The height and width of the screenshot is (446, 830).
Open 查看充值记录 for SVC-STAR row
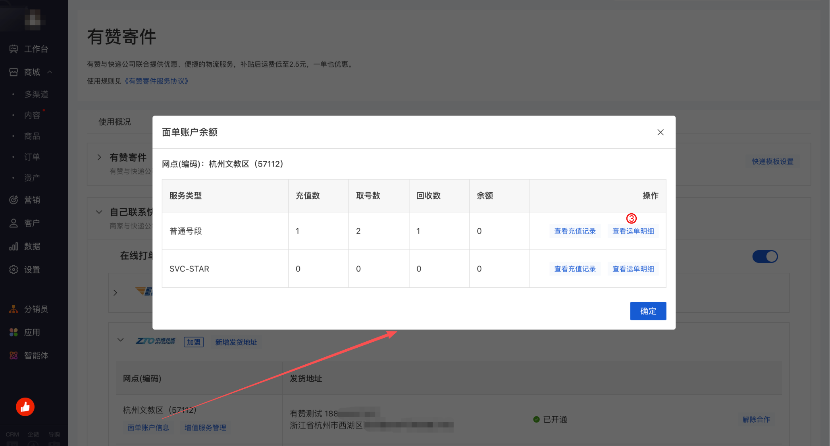click(x=574, y=269)
